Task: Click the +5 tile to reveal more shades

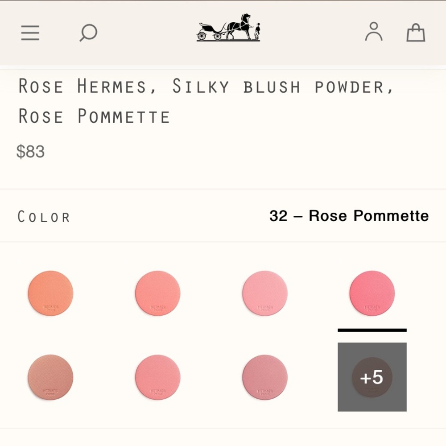Action: click(372, 377)
